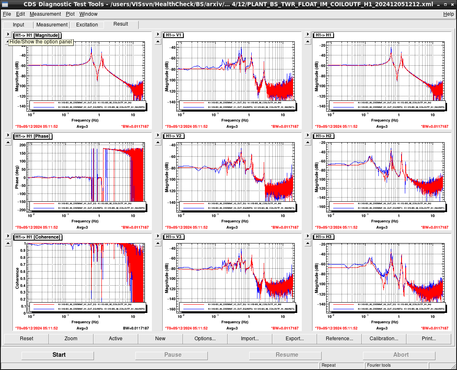Toggle the Zoom button

(x=71, y=339)
